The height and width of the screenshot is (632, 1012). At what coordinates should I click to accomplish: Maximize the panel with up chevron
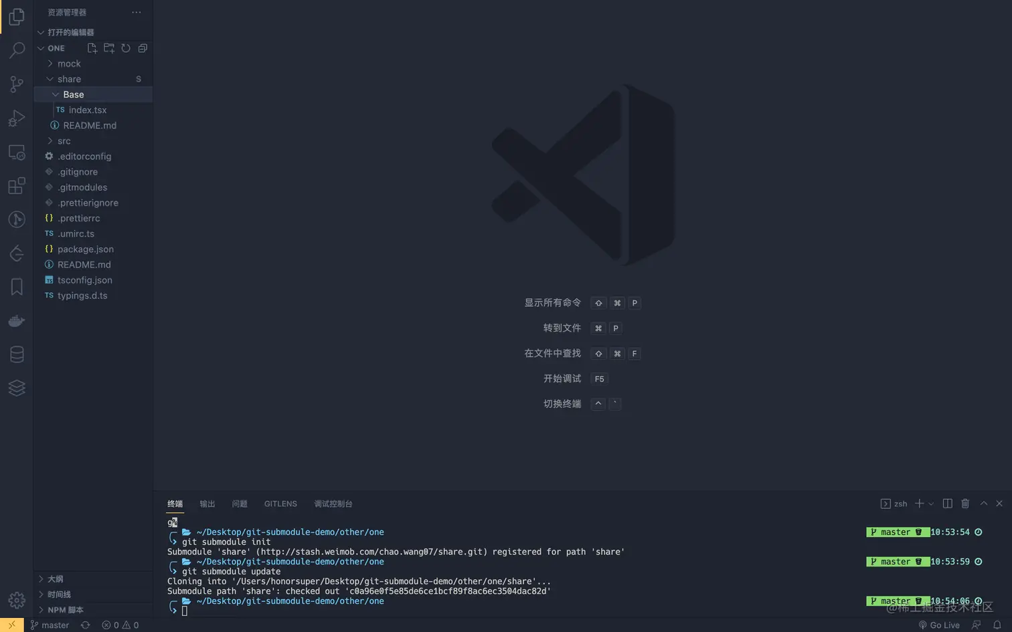coord(984,504)
